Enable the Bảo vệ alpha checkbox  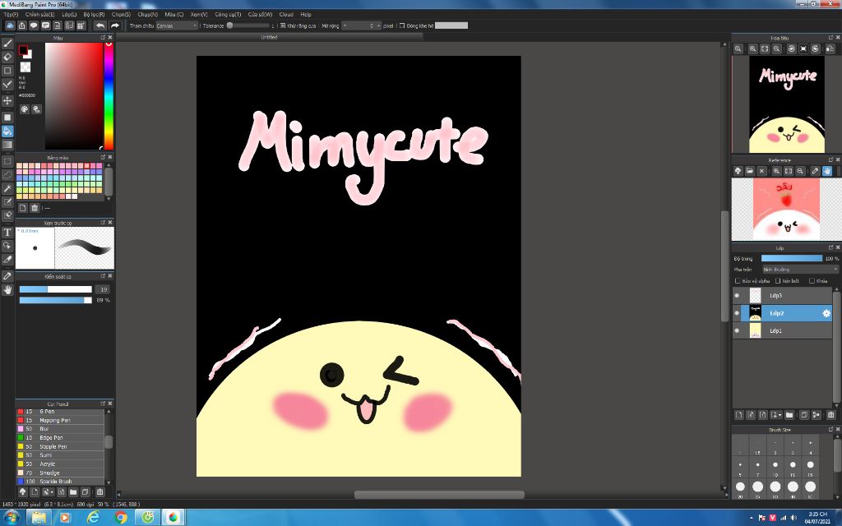pos(738,281)
